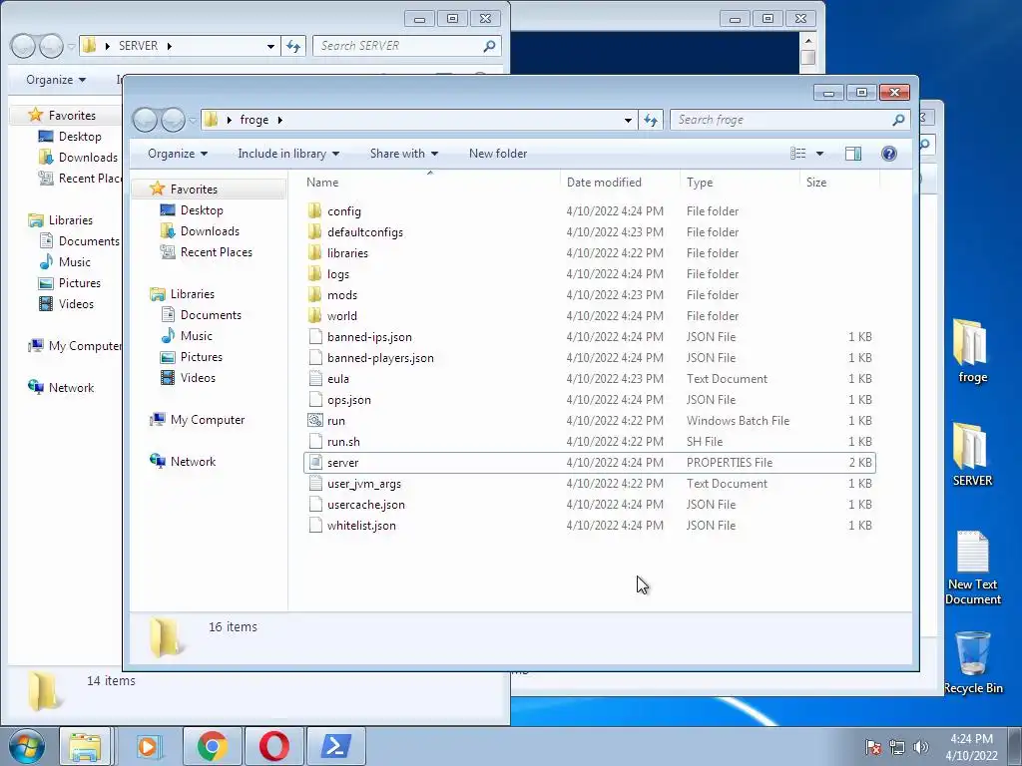The width and height of the screenshot is (1022, 766).
Task: Sort by Size column header
Action: tap(839, 183)
